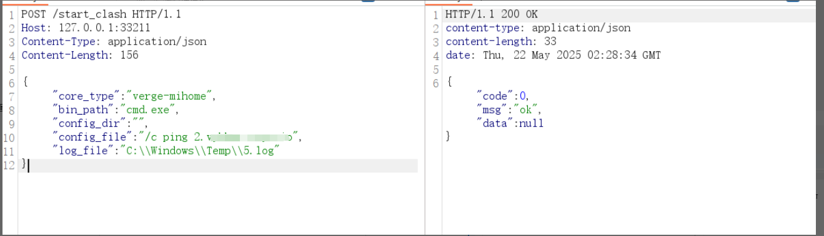Click the "data":null field in response
Screen dimensions: 824x236
(510, 123)
